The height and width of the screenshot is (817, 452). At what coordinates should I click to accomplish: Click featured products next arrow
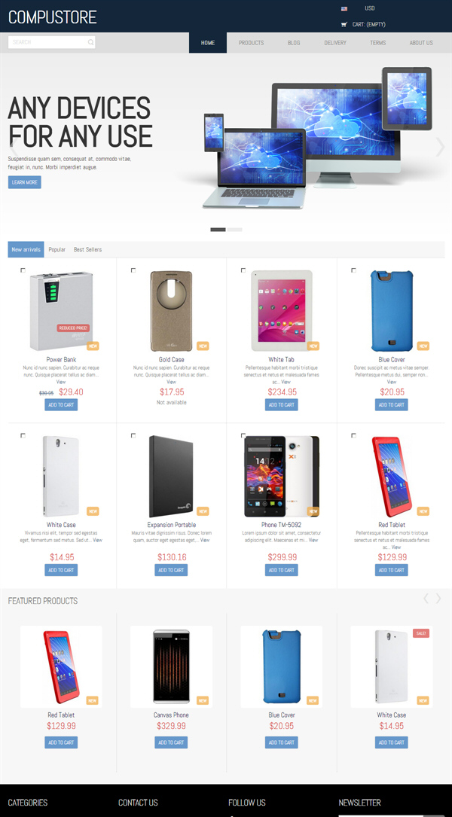point(438,598)
